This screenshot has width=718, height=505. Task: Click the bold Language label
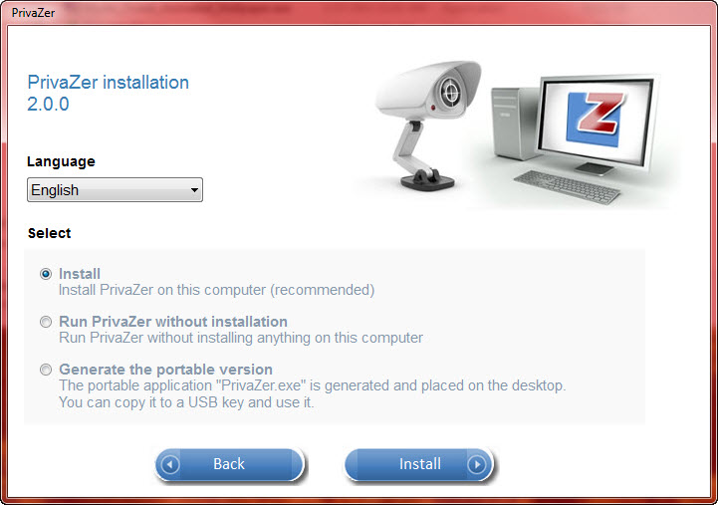pos(61,161)
